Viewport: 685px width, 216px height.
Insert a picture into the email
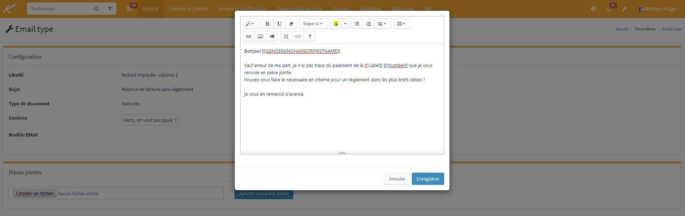click(x=260, y=36)
